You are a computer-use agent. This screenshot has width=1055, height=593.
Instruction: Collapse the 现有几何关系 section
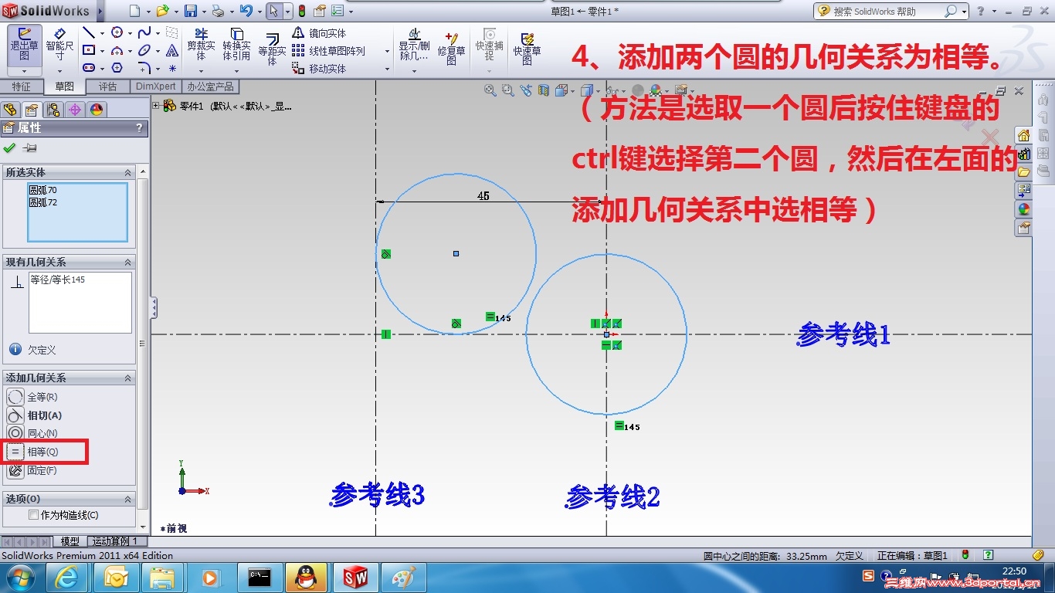pyautogui.click(x=129, y=263)
